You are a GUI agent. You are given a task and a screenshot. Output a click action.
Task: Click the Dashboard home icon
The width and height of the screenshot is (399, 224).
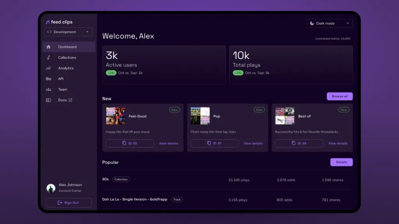(x=48, y=47)
